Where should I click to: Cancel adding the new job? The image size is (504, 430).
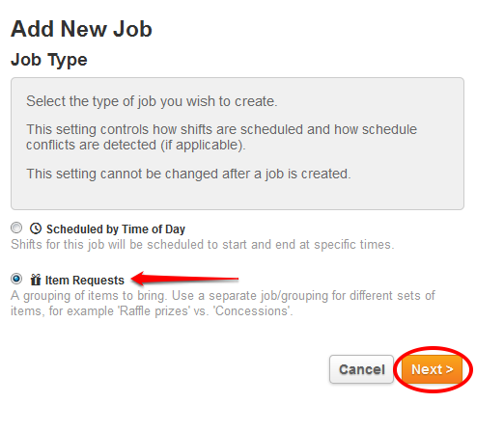pyautogui.click(x=361, y=369)
